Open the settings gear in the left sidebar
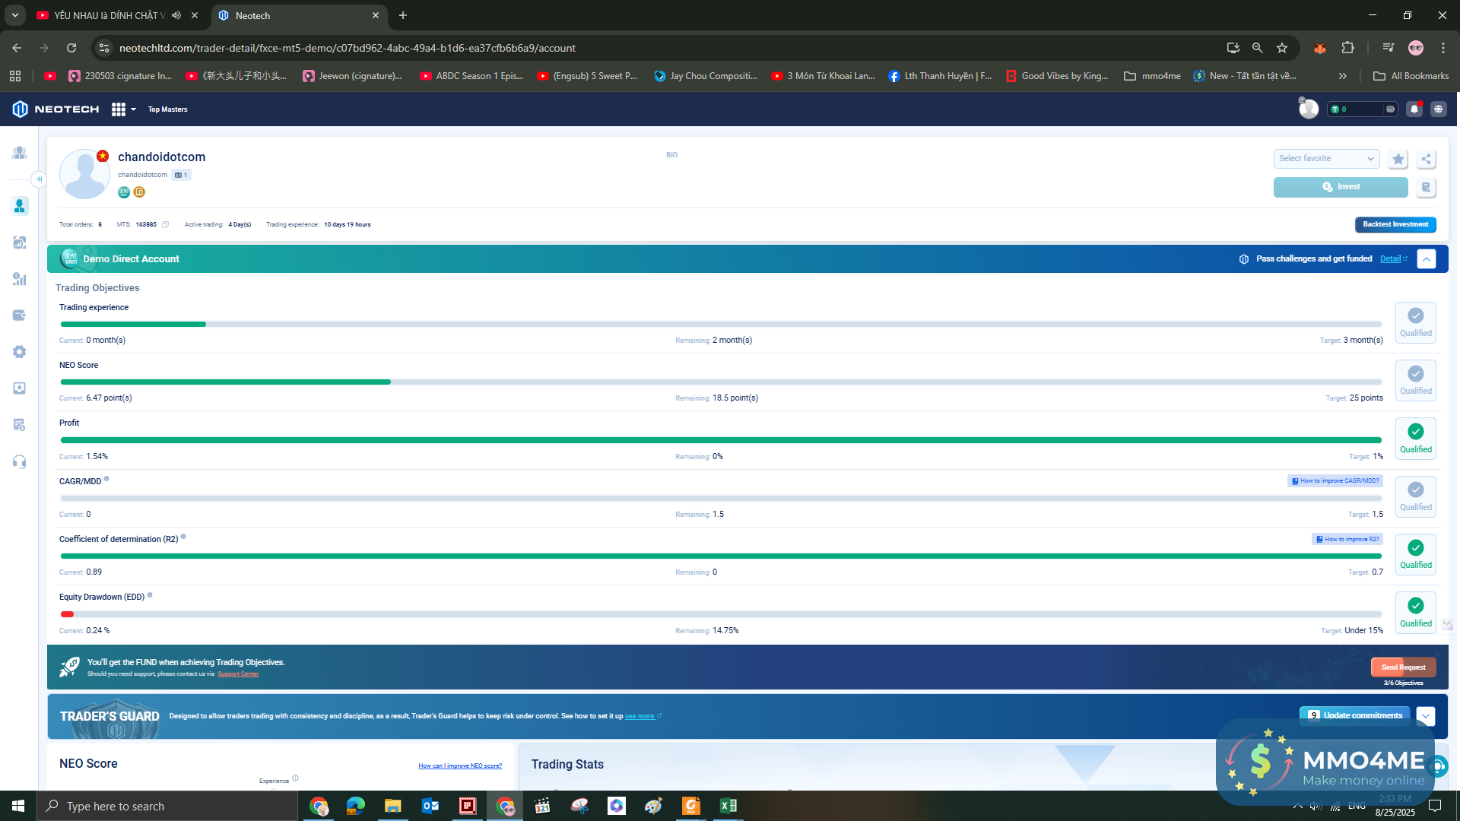Image resolution: width=1460 pixels, height=821 pixels. point(20,352)
